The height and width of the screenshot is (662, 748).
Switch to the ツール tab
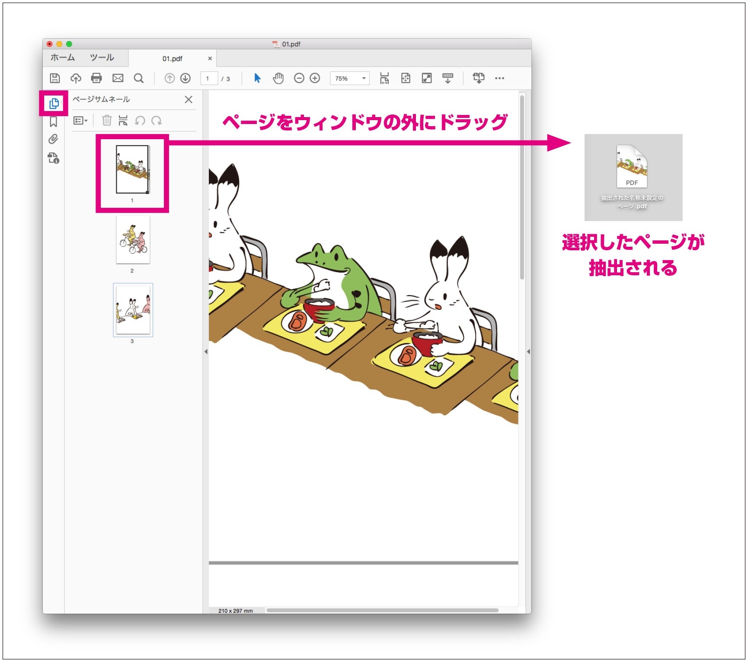click(102, 57)
